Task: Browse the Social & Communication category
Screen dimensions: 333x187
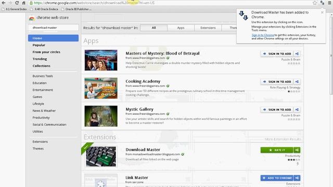Action: pyautogui.click(x=49, y=125)
